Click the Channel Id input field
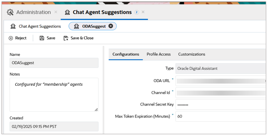This screenshot has width=267, height=135. click(220, 92)
